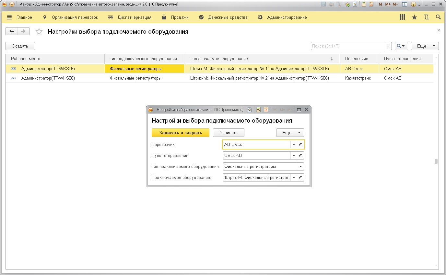Click in the Поиск (Ctrl+F) search field
Image resolution: width=446 pixels, height=275 pixels.
point(347,46)
